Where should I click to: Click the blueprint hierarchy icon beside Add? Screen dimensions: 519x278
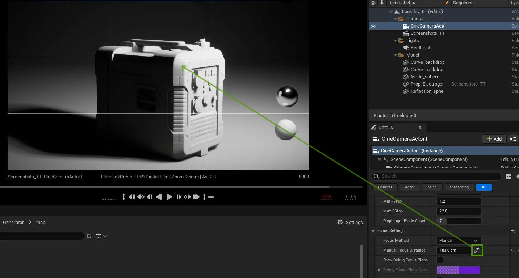coord(513,139)
